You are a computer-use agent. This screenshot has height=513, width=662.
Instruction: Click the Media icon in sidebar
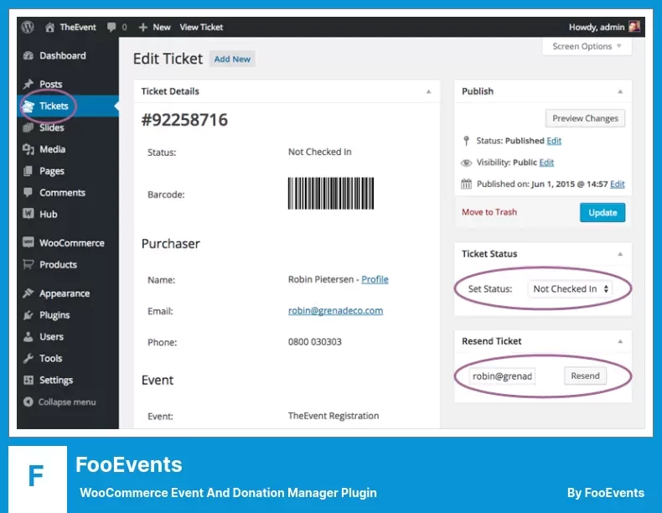coord(28,149)
